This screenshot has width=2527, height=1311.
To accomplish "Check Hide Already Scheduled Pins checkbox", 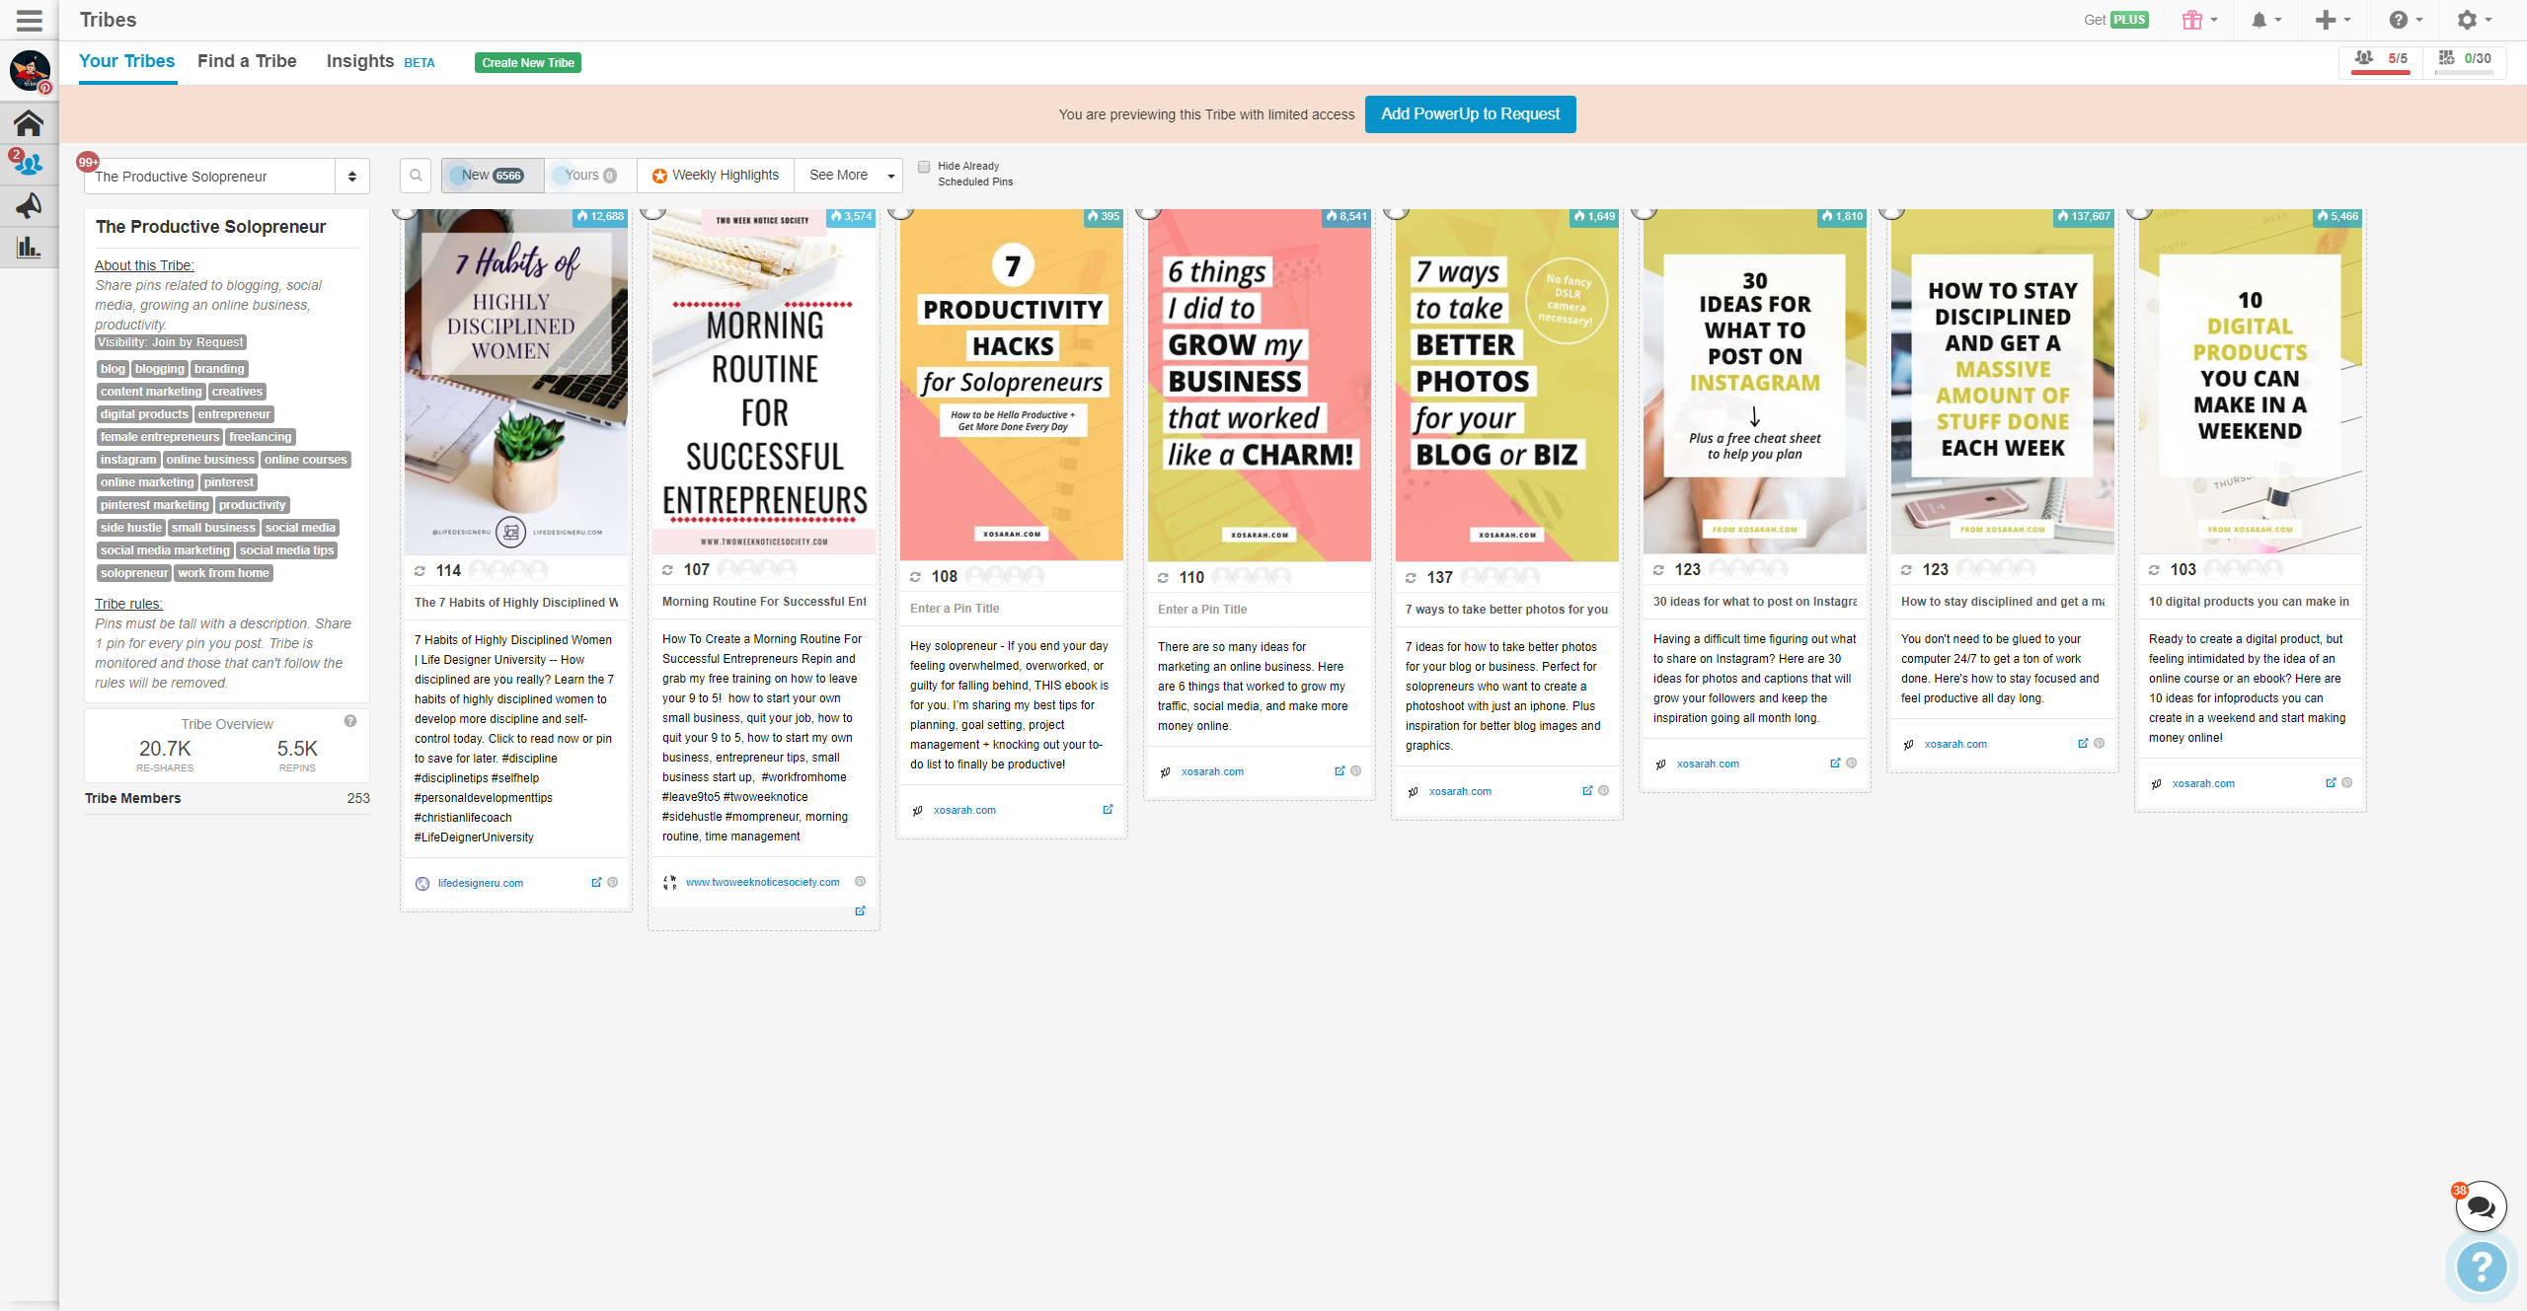I will pyautogui.click(x=924, y=167).
